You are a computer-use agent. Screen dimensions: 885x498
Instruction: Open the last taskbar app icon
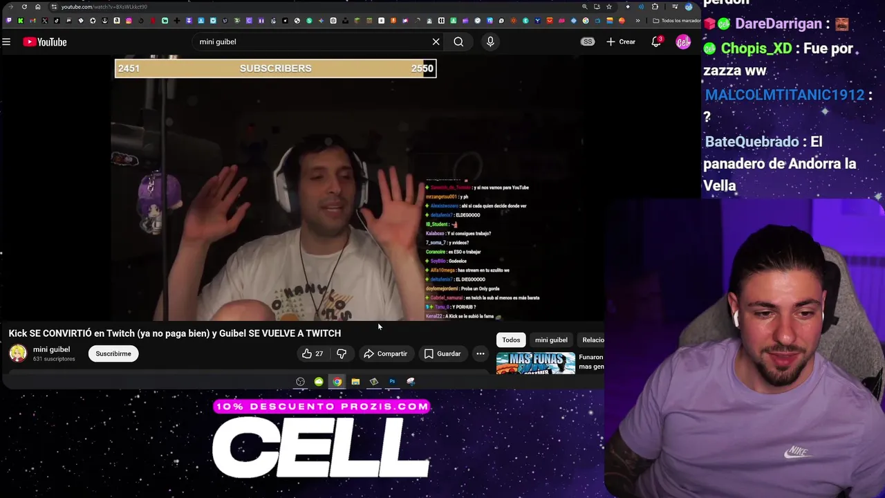[411, 382]
